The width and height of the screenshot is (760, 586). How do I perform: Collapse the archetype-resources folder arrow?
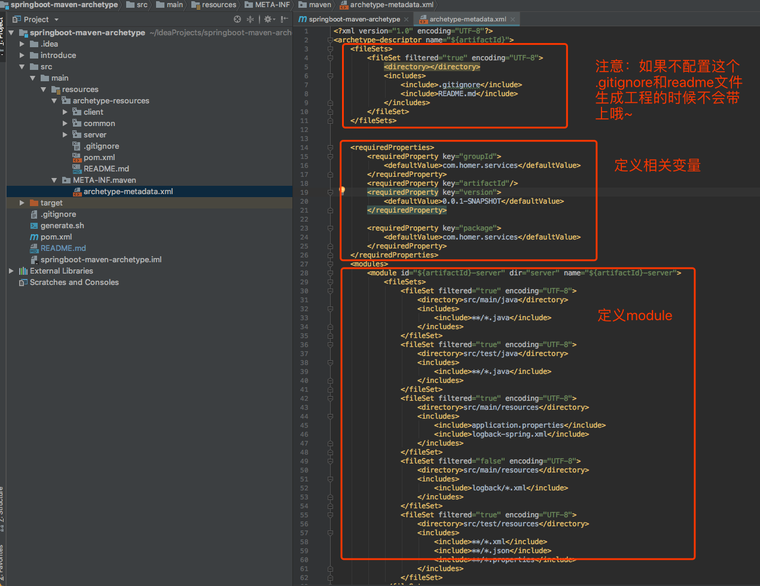(54, 101)
